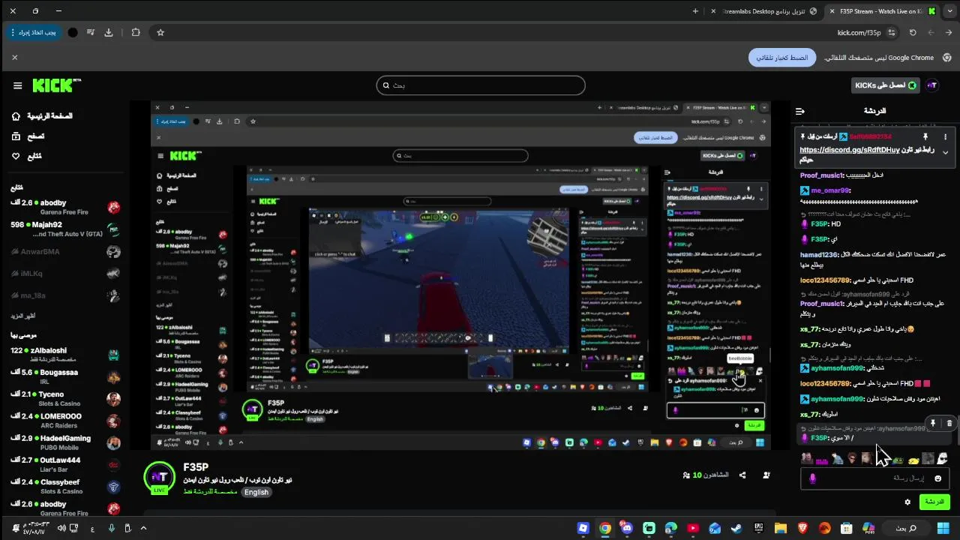Screen dimensions: 960x540
Task: Collapse the chat panel with arrow icon
Action: pyautogui.click(x=800, y=111)
